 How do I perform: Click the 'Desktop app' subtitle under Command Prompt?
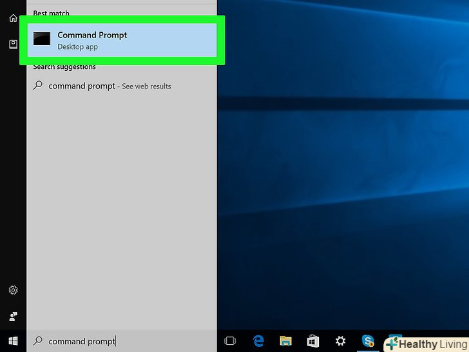[x=77, y=47]
